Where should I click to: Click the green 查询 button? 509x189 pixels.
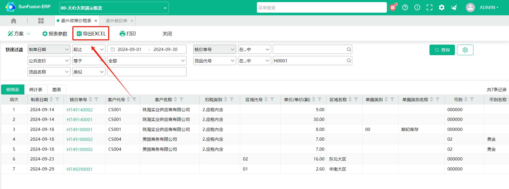point(442,50)
